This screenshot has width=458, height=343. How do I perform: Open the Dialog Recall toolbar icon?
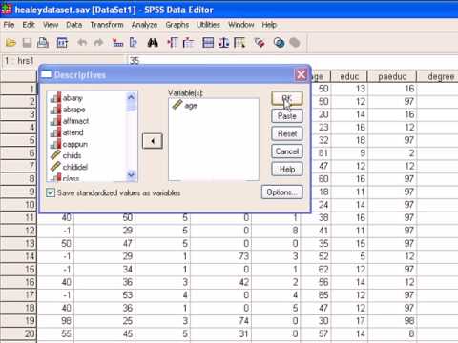[x=62, y=43]
